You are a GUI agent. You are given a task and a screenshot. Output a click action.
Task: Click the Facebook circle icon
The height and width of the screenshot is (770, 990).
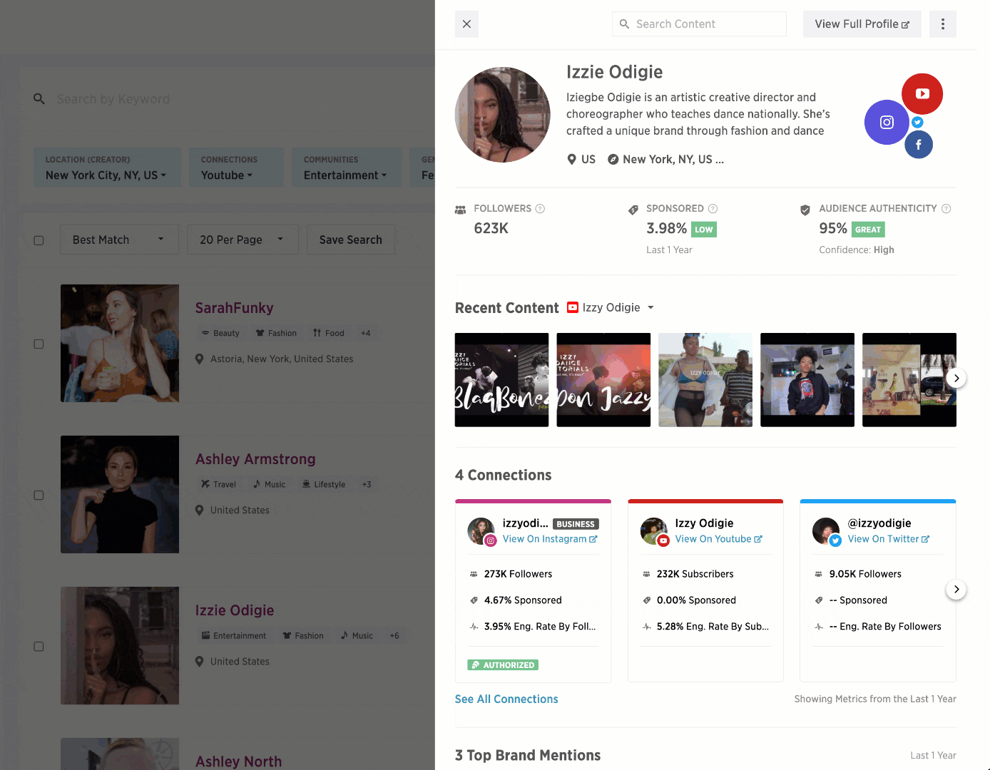click(919, 145)
